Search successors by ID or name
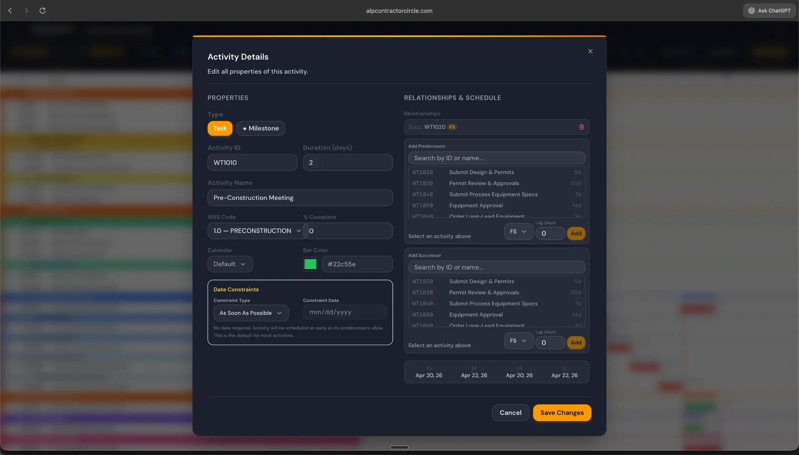 tap(497, 267)
